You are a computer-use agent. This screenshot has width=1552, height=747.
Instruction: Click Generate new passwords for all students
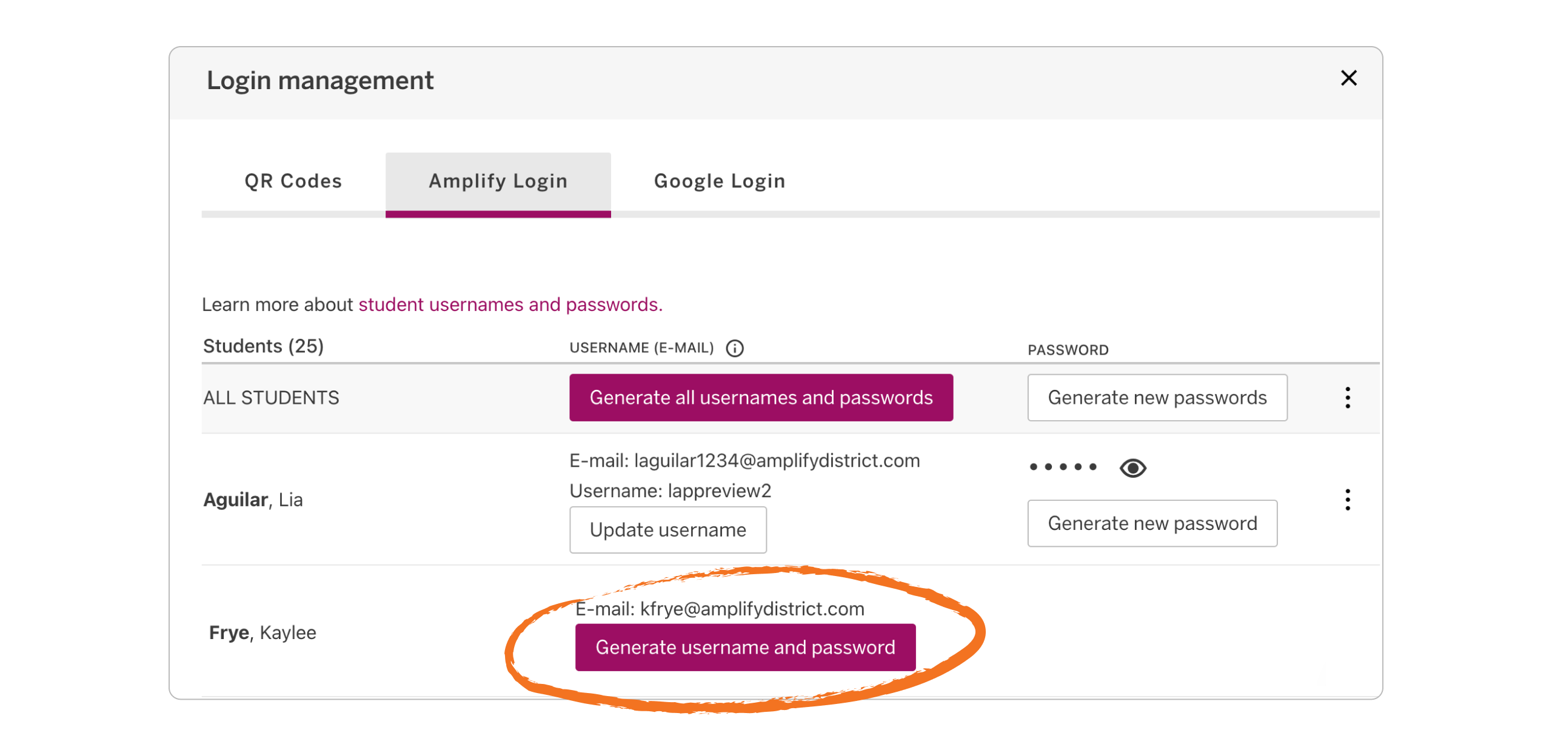[x=1157, y=397]
